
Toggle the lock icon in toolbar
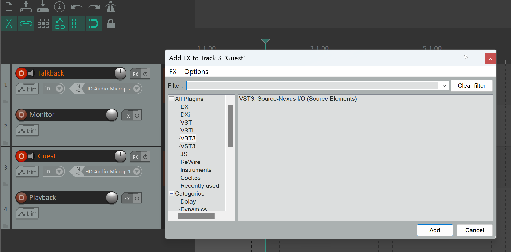click(x=110, y=23)
